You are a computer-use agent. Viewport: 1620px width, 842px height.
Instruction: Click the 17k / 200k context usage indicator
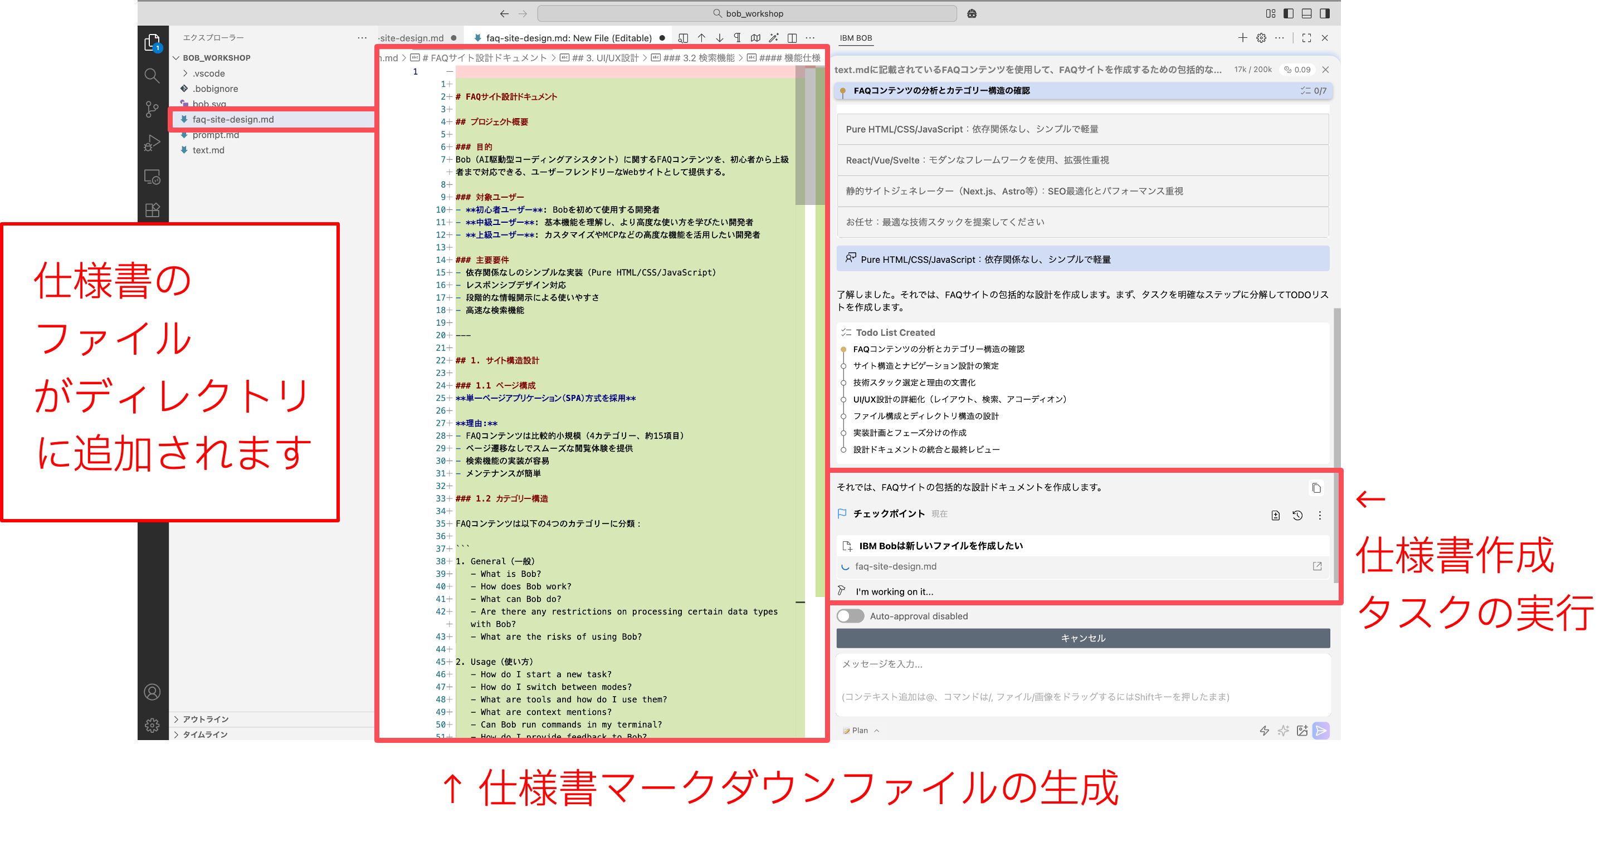click(1253, 69)
